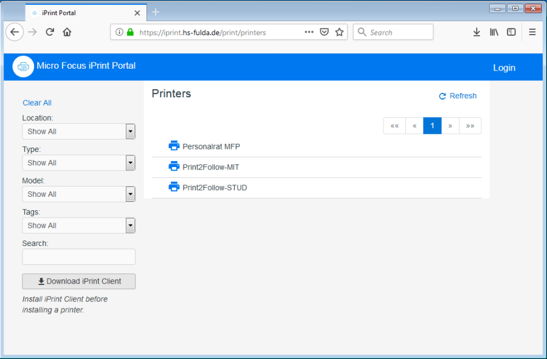Image resolution: width=547 pixels, height=359 pixels.
Task: Click the Download iPrint Client button
Action: (x=78, y=281)
